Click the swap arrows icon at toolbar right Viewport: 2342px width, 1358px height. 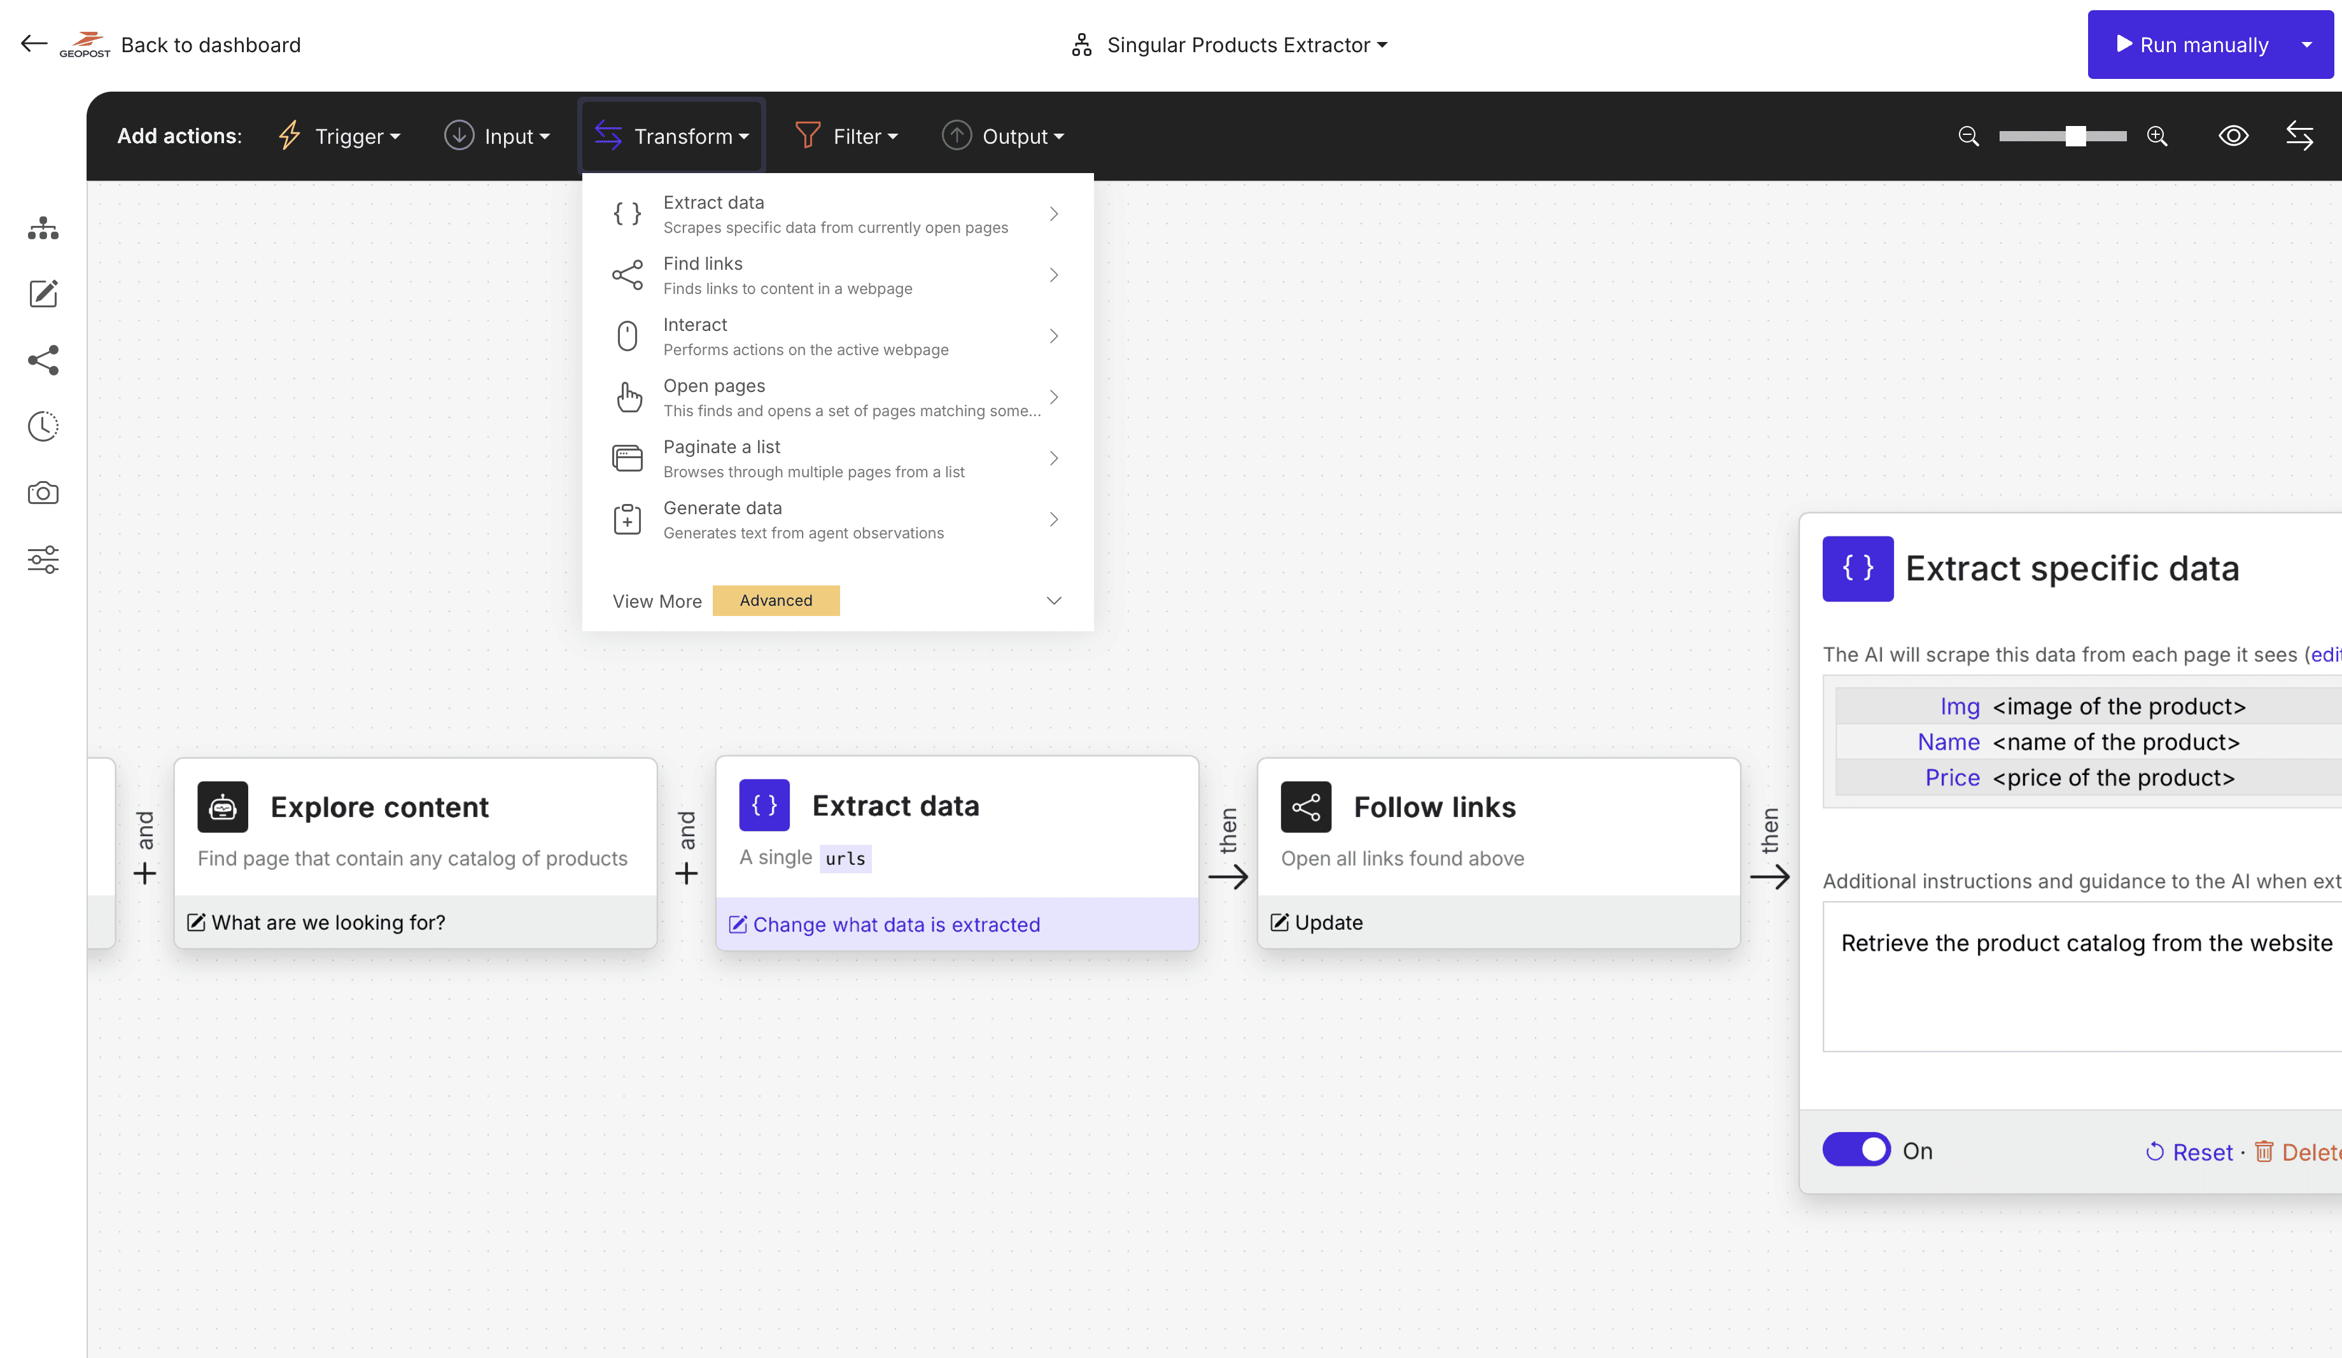point(2299,136)
